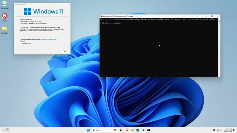Select the yellow folder desktop icon
This screenshot has width=237, height=133.
point(4,30)
